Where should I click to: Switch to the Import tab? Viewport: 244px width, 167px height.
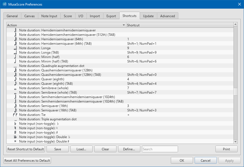coord(95,16)
